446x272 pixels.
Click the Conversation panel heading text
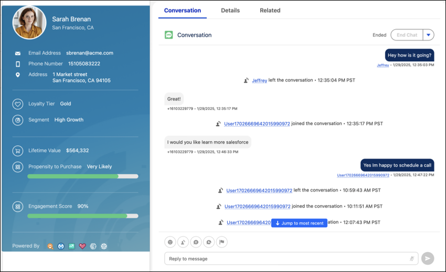pos(194,35)
